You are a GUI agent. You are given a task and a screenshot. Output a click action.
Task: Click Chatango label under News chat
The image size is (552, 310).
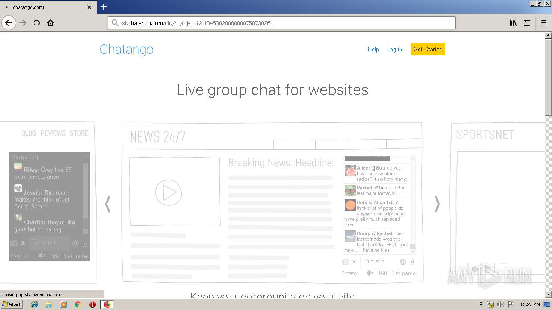click(350, 273)
